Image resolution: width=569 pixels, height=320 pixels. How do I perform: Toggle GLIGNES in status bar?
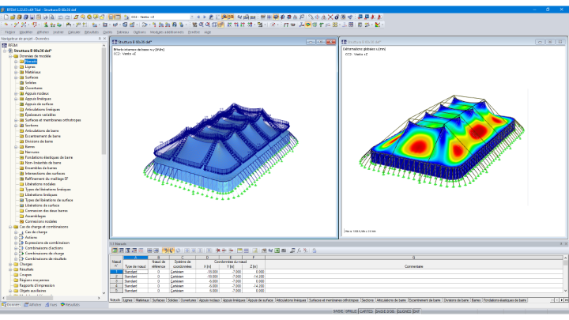[x=404, y=311]
